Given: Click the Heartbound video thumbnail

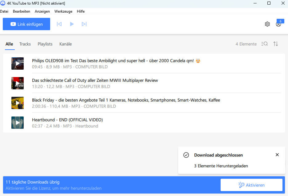Looking at the screenshot, I should [18, 123].
